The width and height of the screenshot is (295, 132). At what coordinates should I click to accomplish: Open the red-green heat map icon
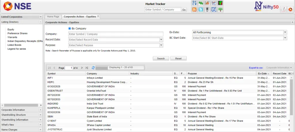220,3
